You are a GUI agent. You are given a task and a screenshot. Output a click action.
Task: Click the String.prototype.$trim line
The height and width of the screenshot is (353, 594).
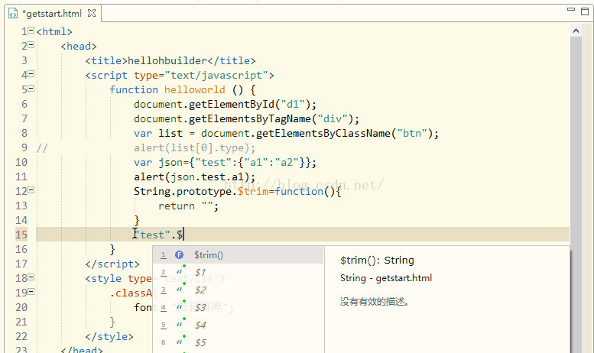[x=238, y=191]
